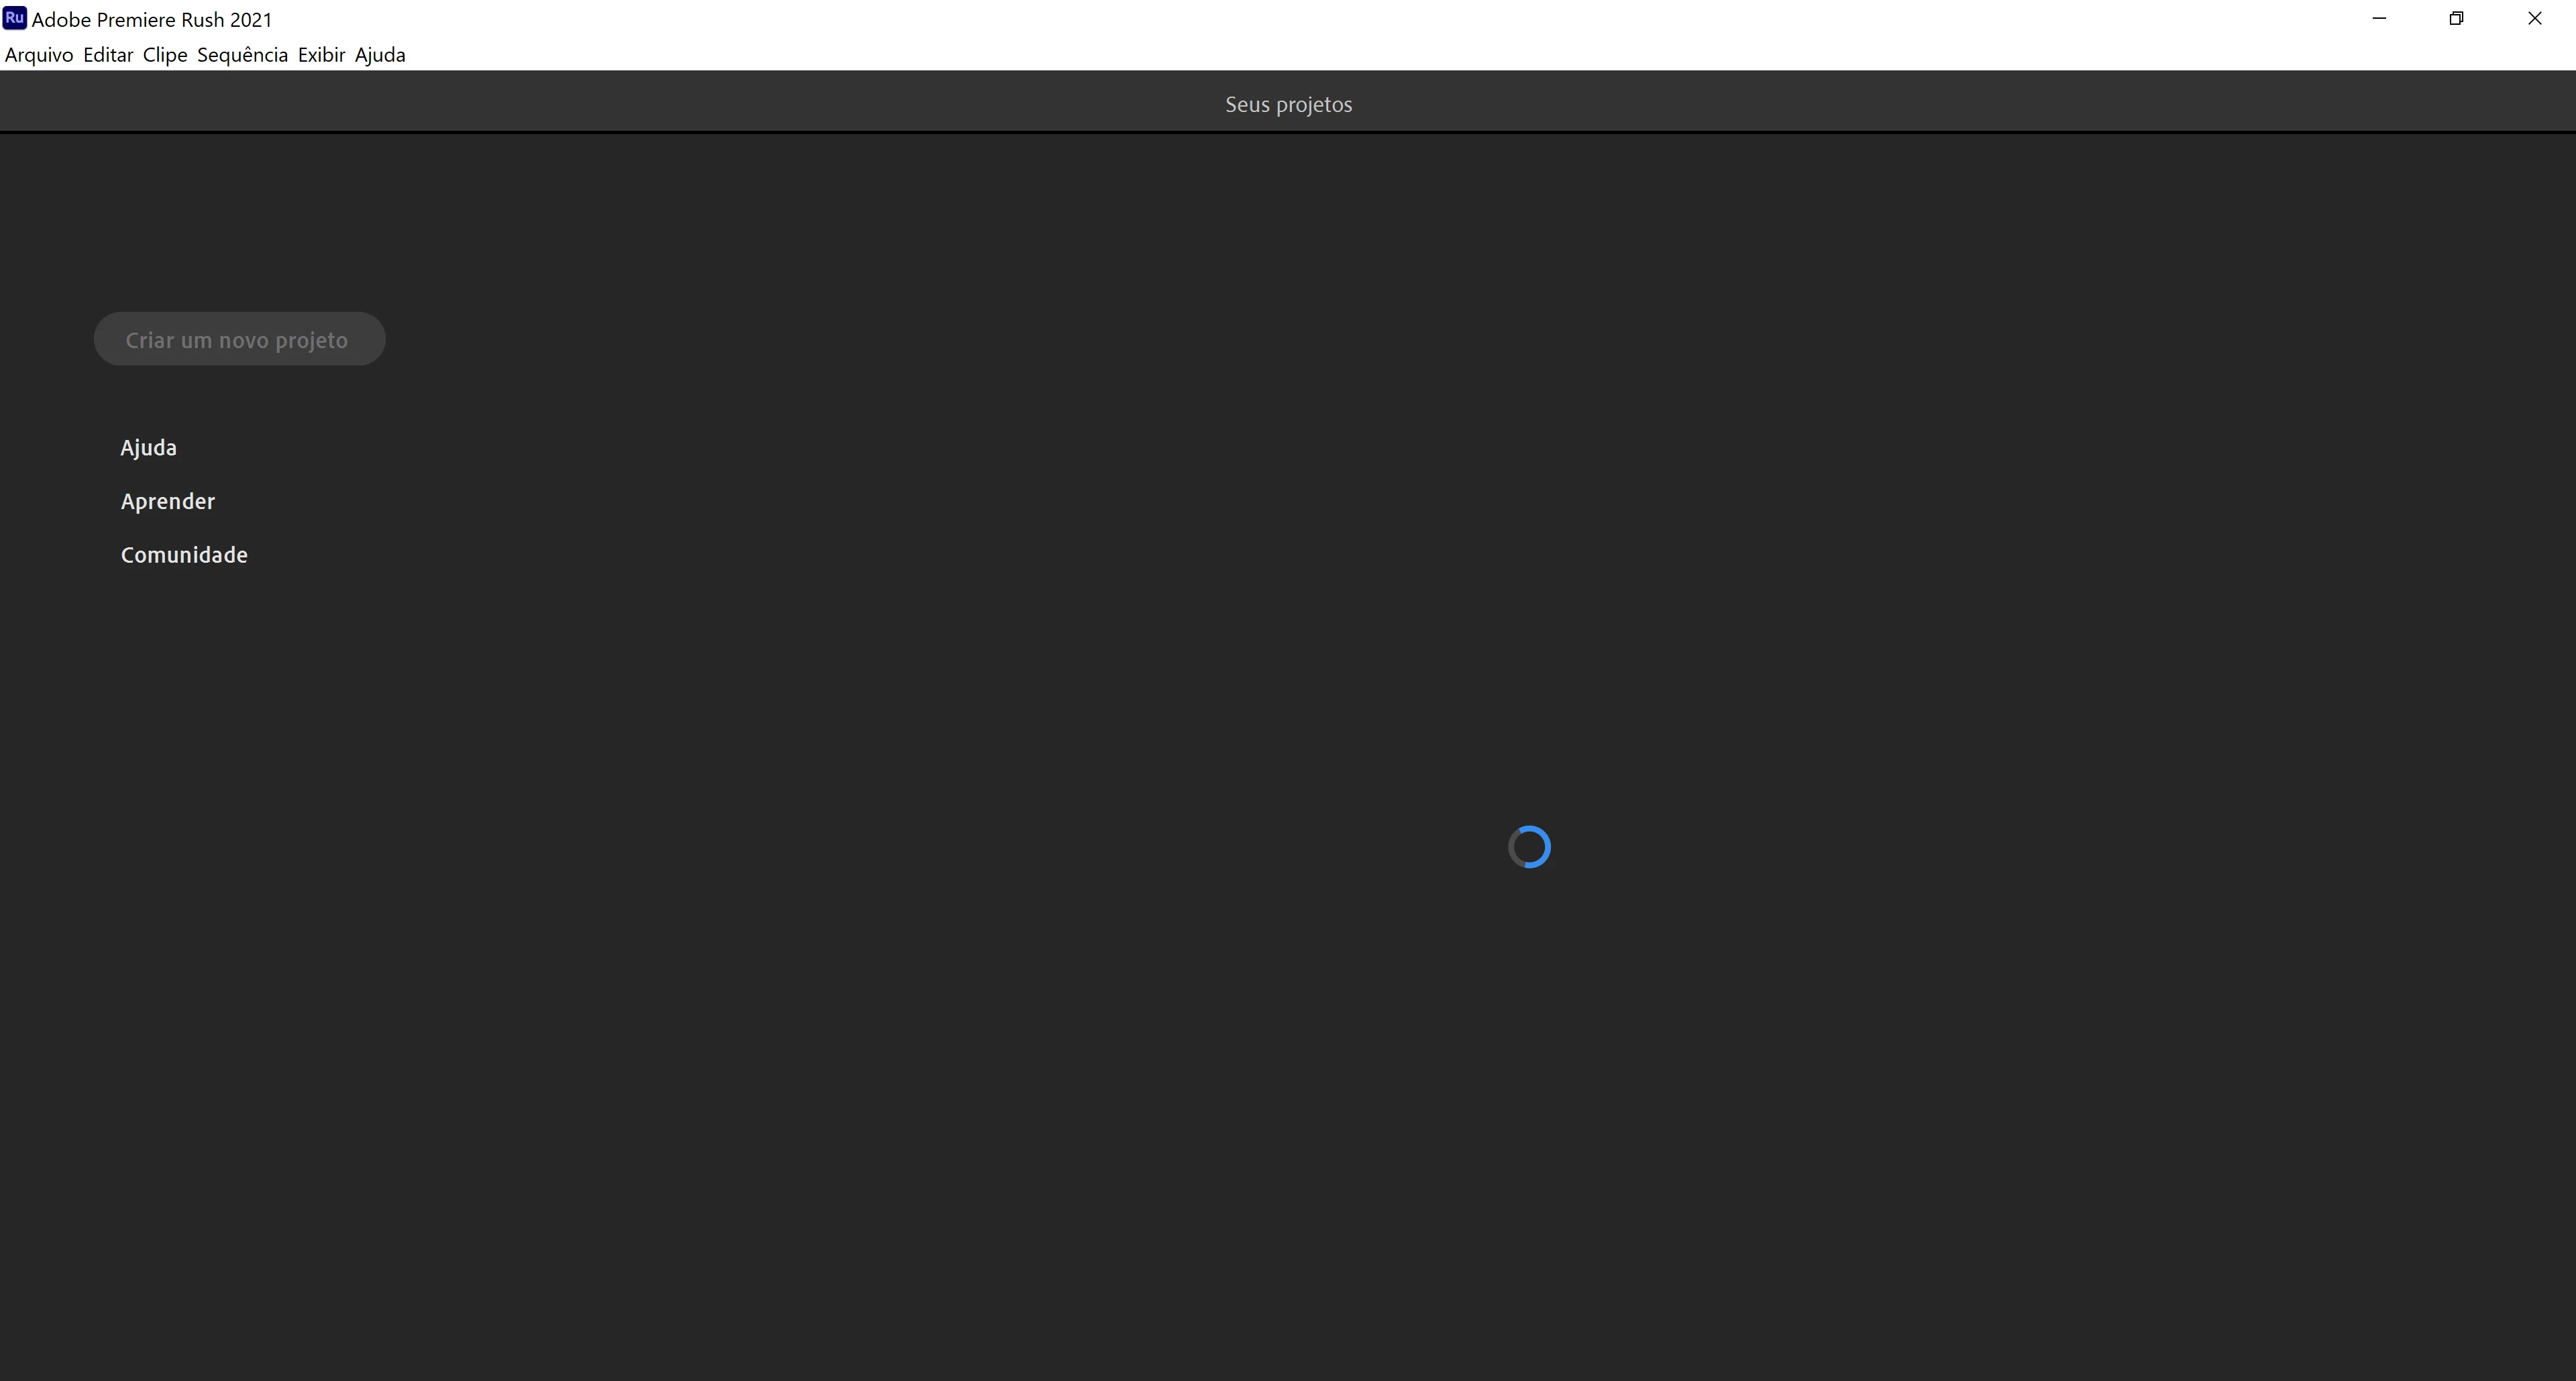
Task: Open the Arquivo menu
Action: coord(39,55)
